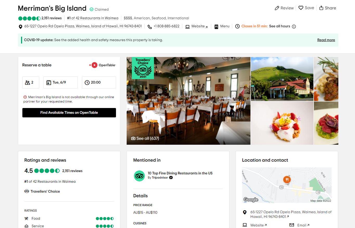This screenshot has width=355, height=228.
Task: Open 10 Top Fine Dining Restaurants article
Action: coord(180,173)
